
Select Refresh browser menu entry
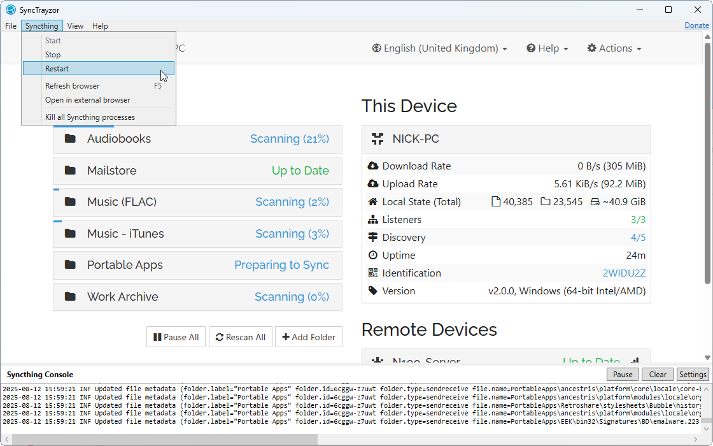pos(99,86)
